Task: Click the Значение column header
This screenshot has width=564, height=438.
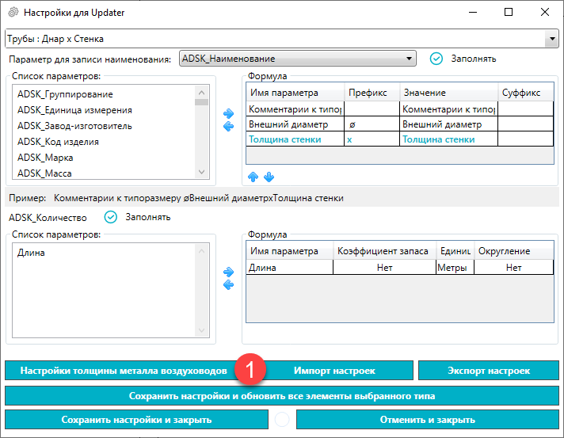Action: click(x=448, y=93)
